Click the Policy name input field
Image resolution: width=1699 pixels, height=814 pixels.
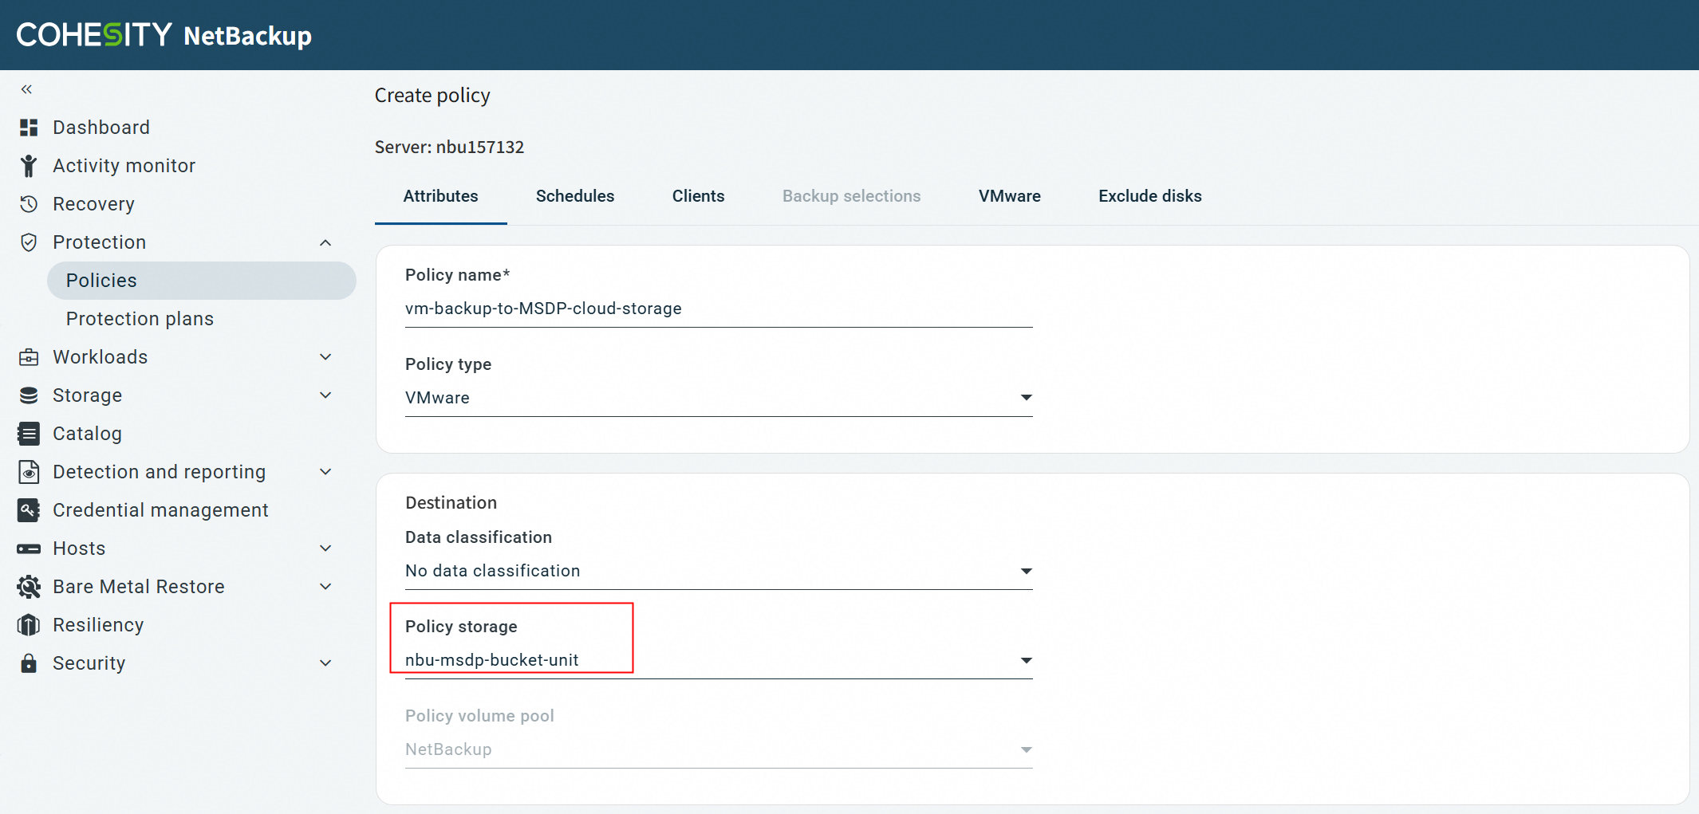[719, 309]
